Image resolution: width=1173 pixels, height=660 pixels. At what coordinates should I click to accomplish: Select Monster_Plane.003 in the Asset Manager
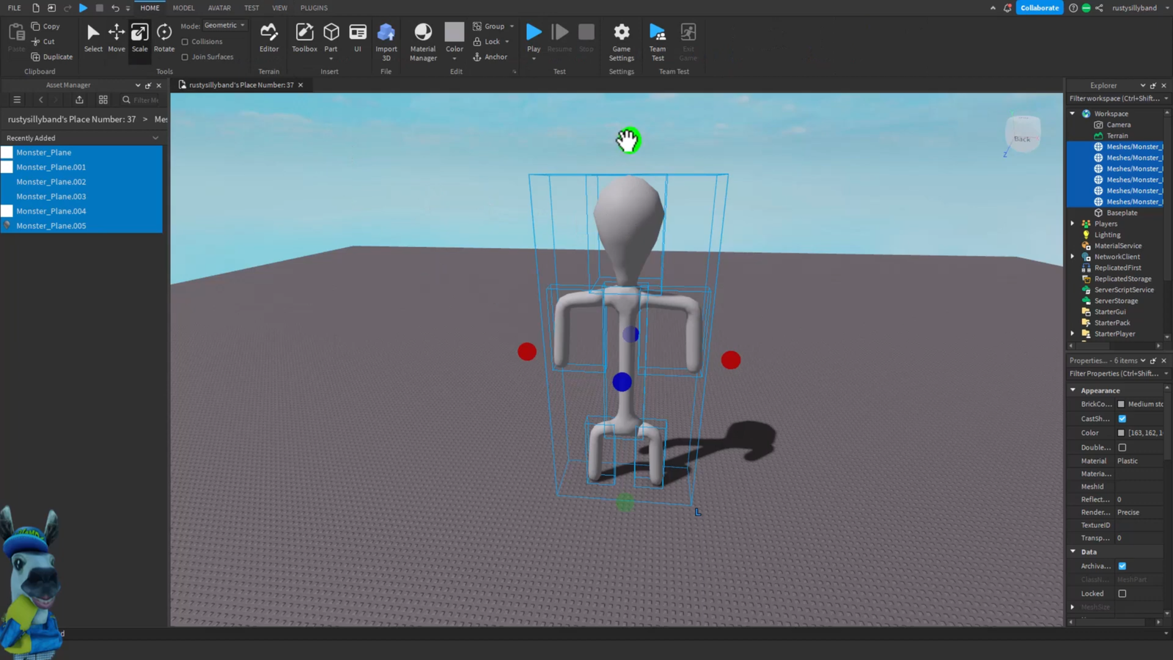[x=51, y=196]
